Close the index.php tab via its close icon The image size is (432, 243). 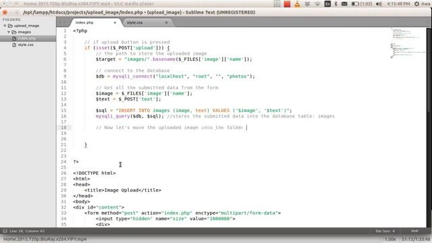pos(115,22)
